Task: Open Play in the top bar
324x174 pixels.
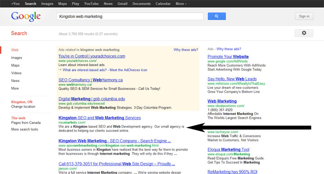Action: (76, 4)
